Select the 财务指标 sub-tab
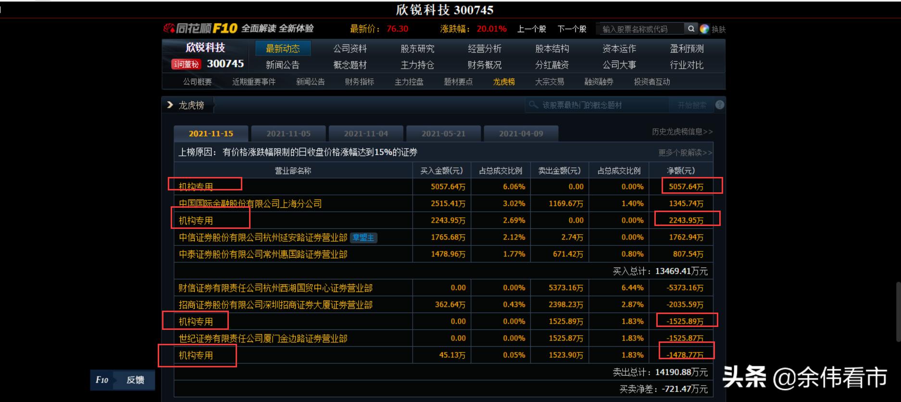 (x=359, y=82)
